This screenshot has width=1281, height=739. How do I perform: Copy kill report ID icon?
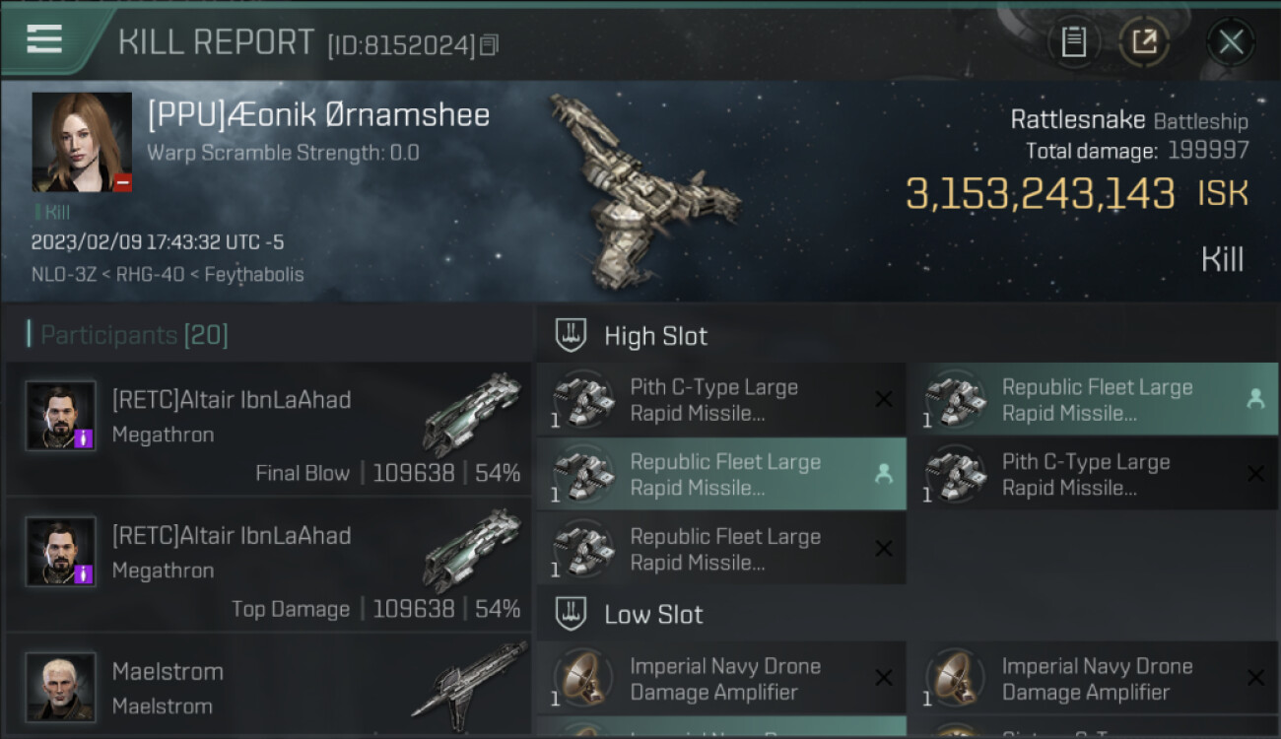click(x=489, y=44)
